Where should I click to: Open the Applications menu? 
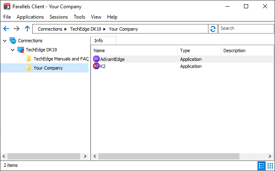pyautogui.click(x=30, y=17)
